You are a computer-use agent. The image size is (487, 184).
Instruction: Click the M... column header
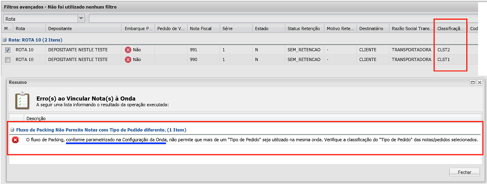point(8,28)
